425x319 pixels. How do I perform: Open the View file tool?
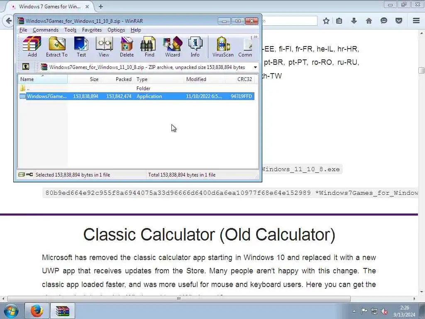click(104, 47)
